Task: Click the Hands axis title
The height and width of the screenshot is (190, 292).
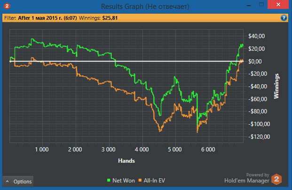Action: [x=126, y=161]
